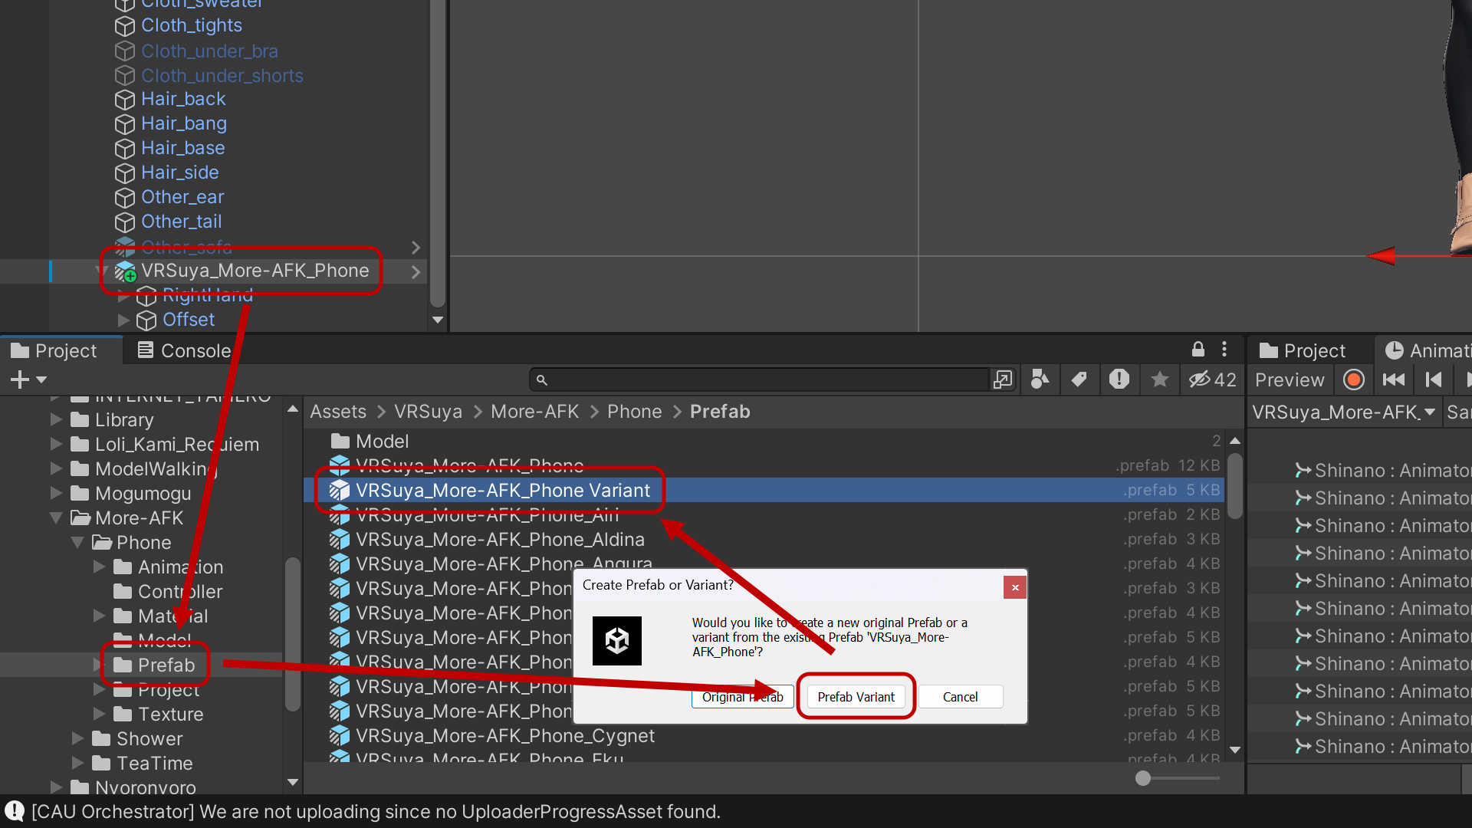Image resolution: width=1472 pixels, height=828 pixels.
Task: Open prefab arrow for Other_sofa
Action: pyautogui.click(x=416, y=247)
